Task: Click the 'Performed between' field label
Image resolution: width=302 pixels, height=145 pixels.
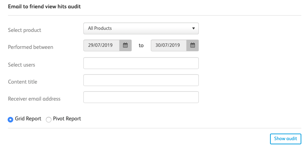Action: coord(31,47)
